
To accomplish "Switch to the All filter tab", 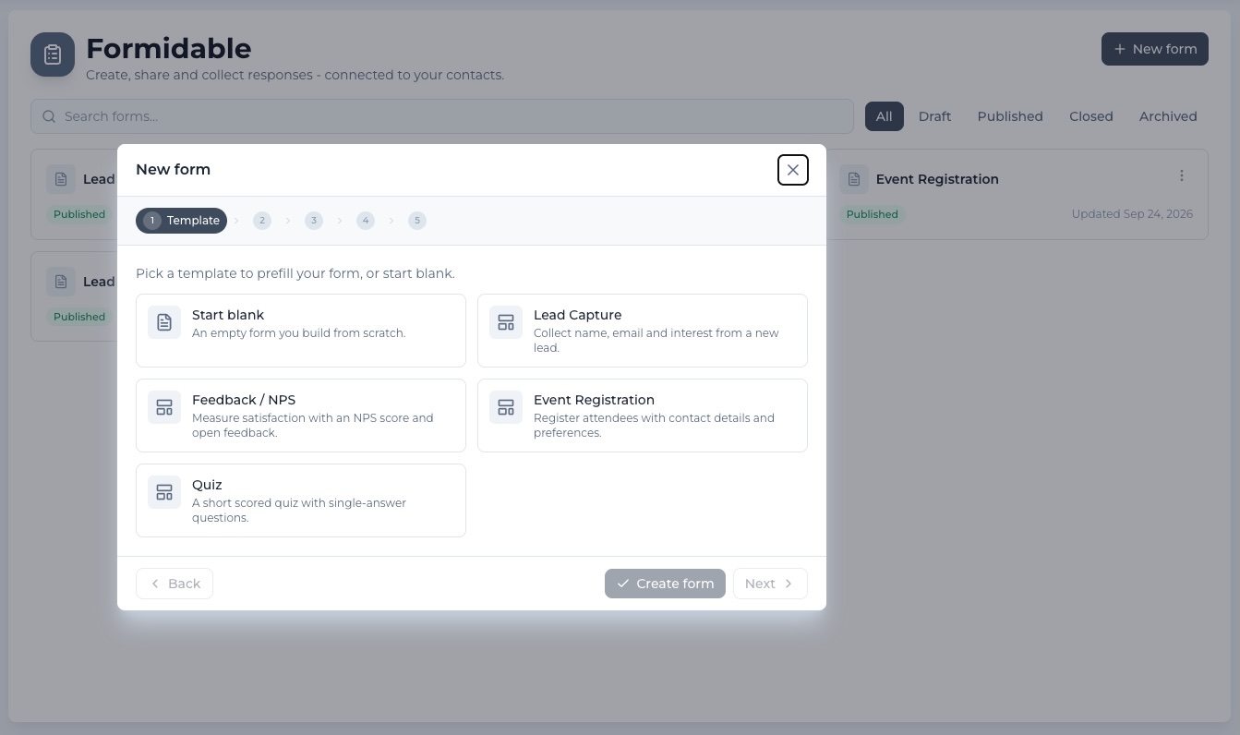I will pos(884,116).
